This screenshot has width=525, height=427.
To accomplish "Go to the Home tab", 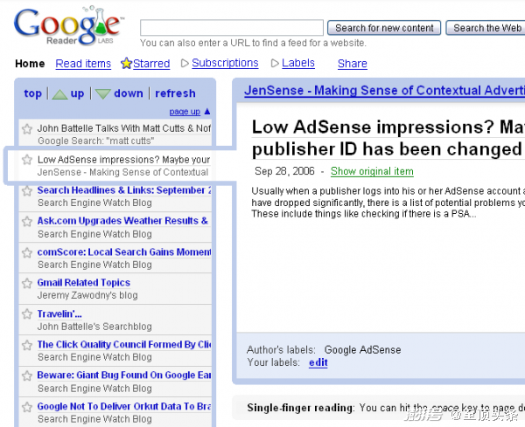I will pos(30,64).
